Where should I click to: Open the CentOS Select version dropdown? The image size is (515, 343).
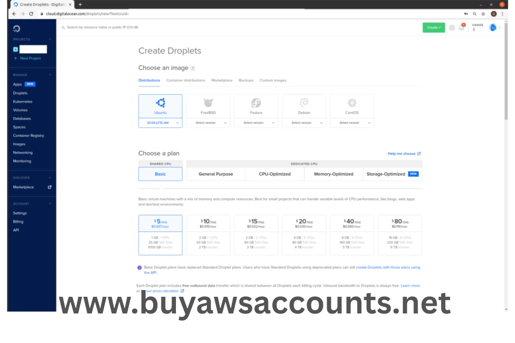click(352, 123)
